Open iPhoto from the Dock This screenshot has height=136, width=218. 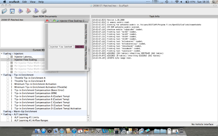tap(86, 131)
